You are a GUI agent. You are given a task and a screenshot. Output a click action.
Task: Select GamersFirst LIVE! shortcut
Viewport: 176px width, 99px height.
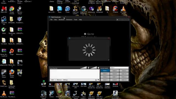pos(76,86)
